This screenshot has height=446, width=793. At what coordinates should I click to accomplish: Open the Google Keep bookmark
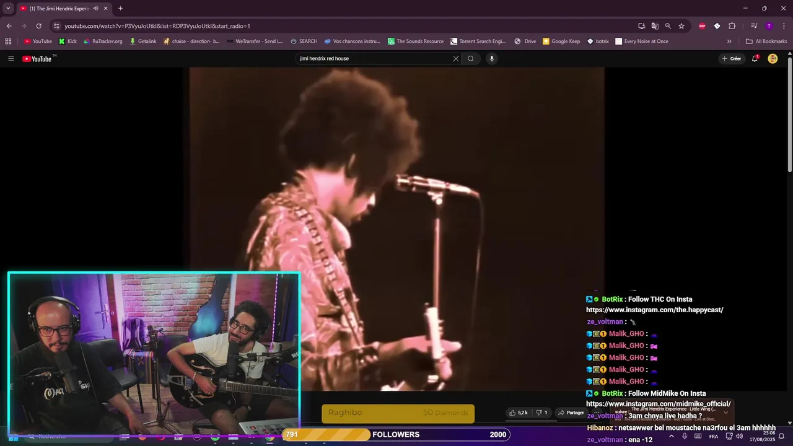coord(561,42)
